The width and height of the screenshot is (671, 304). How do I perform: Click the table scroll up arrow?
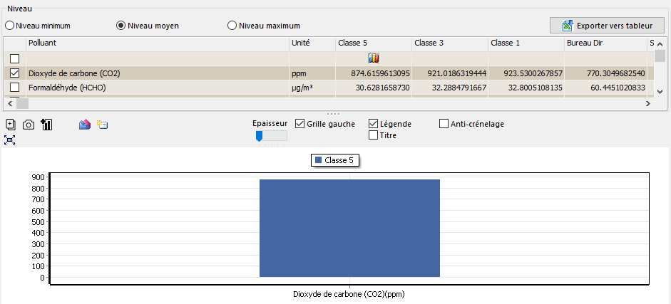(660, 44)
